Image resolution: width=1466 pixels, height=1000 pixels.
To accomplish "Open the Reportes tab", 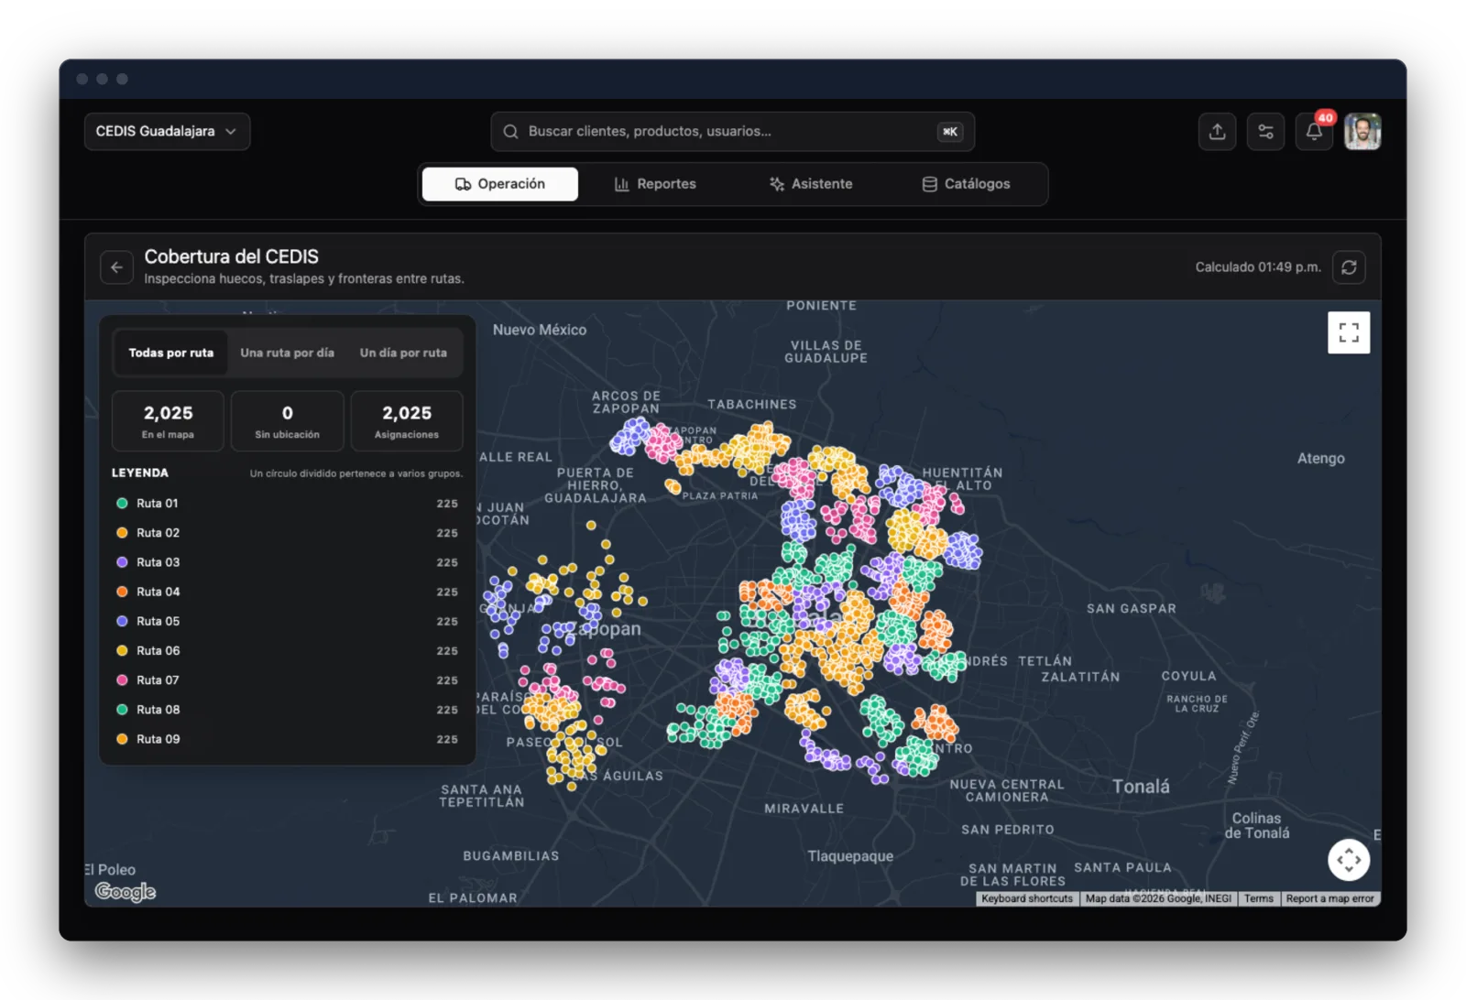I will tap(655, 184).
